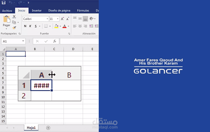Open the Customize Quick Access Toolbar dropdown
This screenshot has width=210, height=132.
click(28, 3)
